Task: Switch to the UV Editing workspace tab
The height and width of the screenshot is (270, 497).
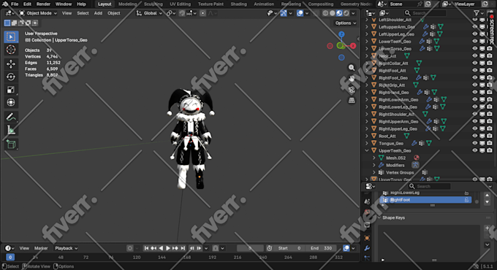Action: [180, 4]
